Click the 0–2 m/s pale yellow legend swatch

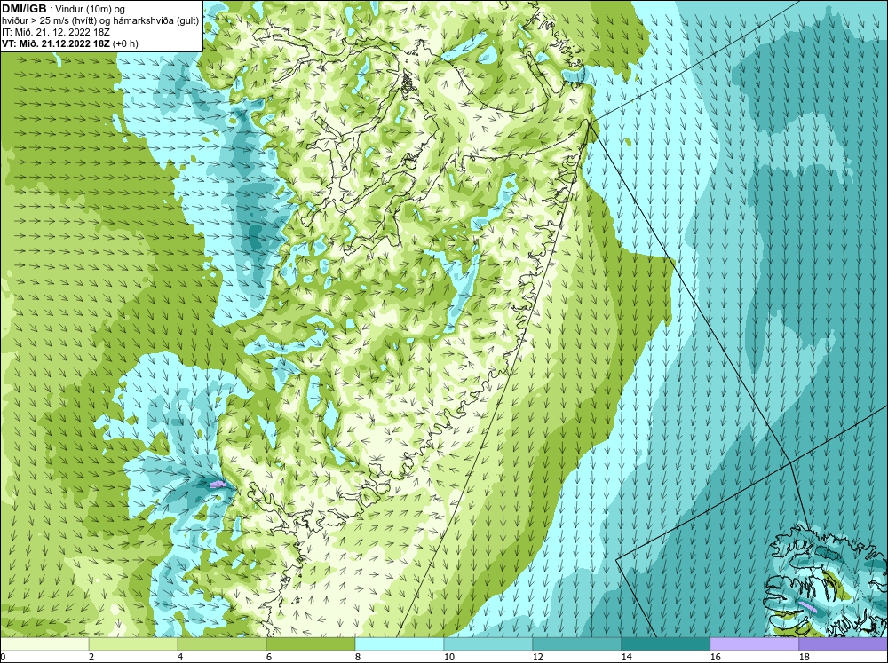(x=44, y=643)
